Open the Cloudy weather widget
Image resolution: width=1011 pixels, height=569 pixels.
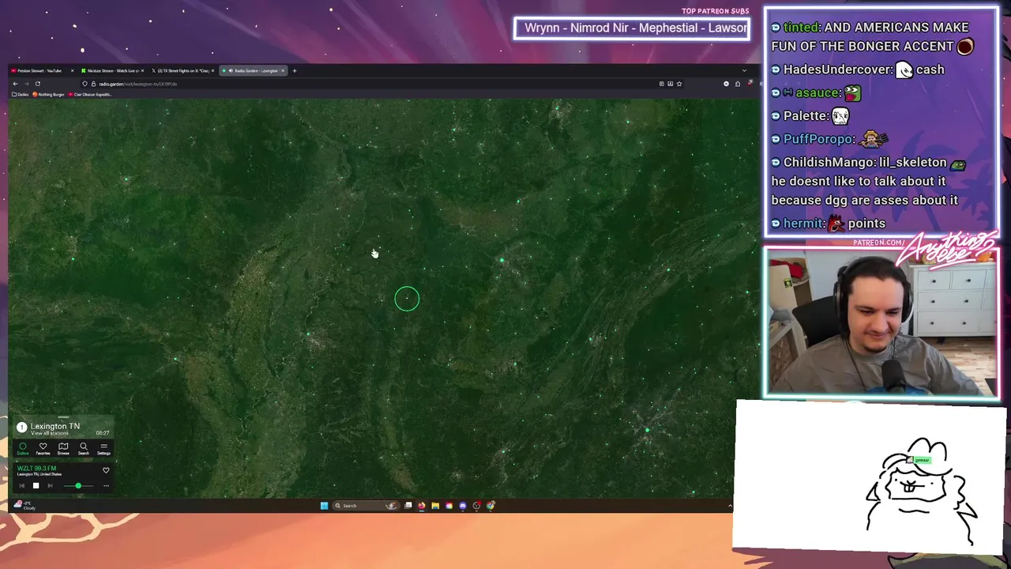click(x=24, y=505)
